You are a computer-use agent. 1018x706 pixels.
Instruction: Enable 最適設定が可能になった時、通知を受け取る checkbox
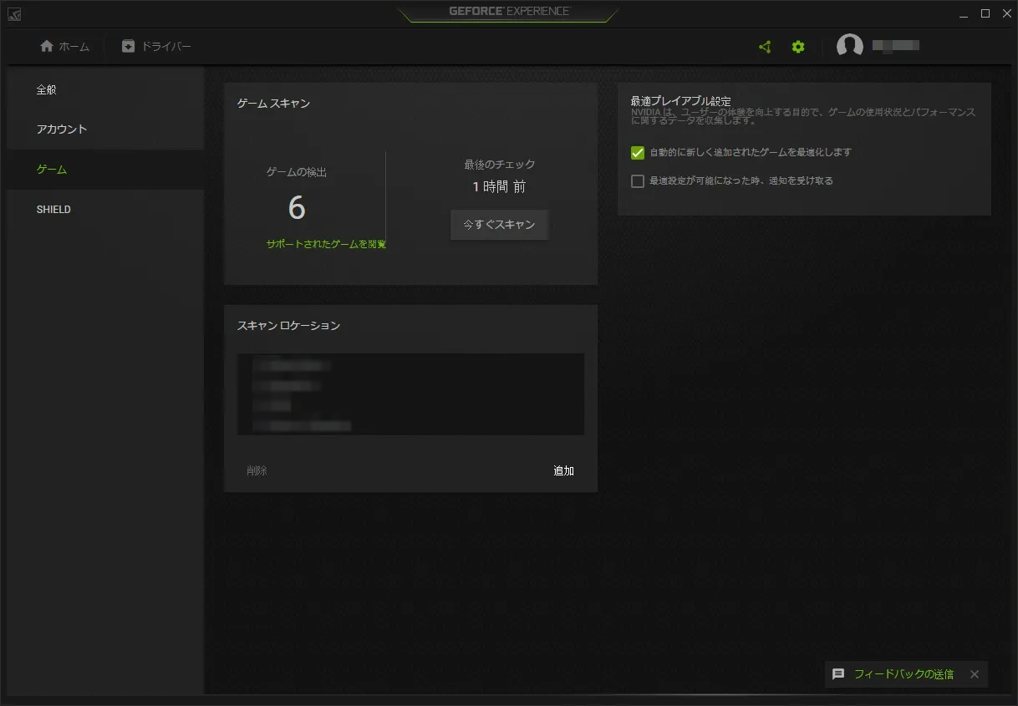pyautogui.click(x=638, y=181)
